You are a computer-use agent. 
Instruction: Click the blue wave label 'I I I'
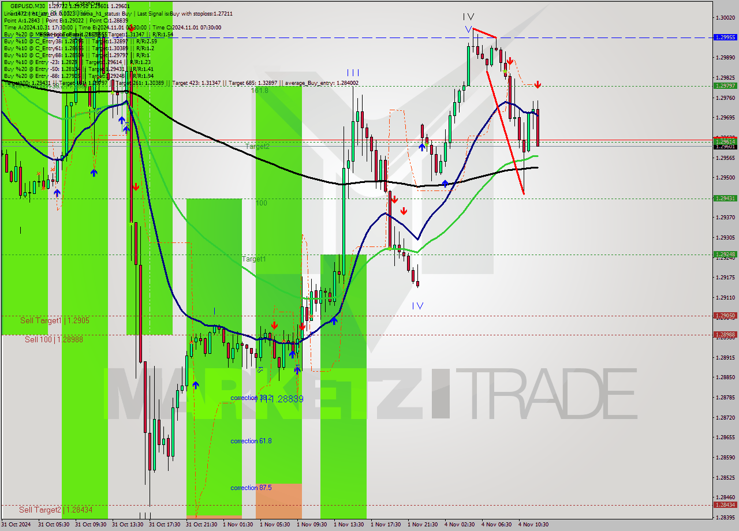[353, 73]
